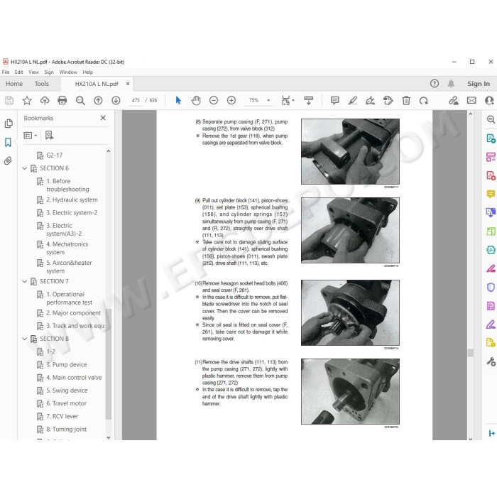Open the Sign menu

pyautogui.click(x=49, y=72)
